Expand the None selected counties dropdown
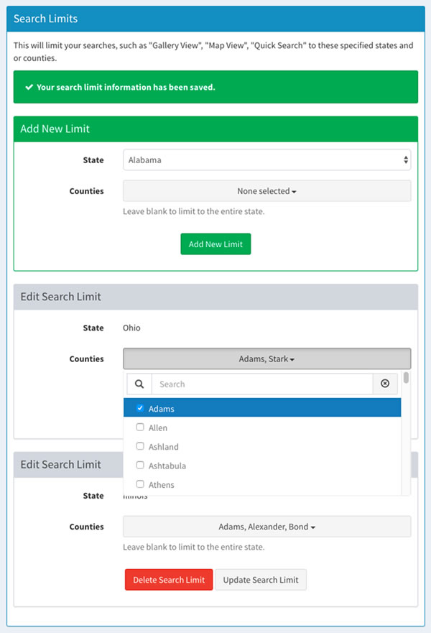Image resolution: width=431 pixels, height=633 pixels. tap(267, 191)
